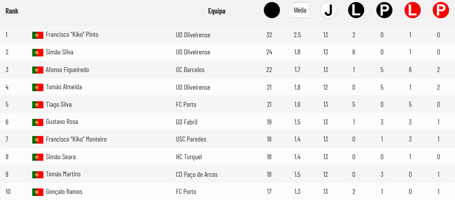
Task: Click player name Tomás Almeida
Action: 64,87
